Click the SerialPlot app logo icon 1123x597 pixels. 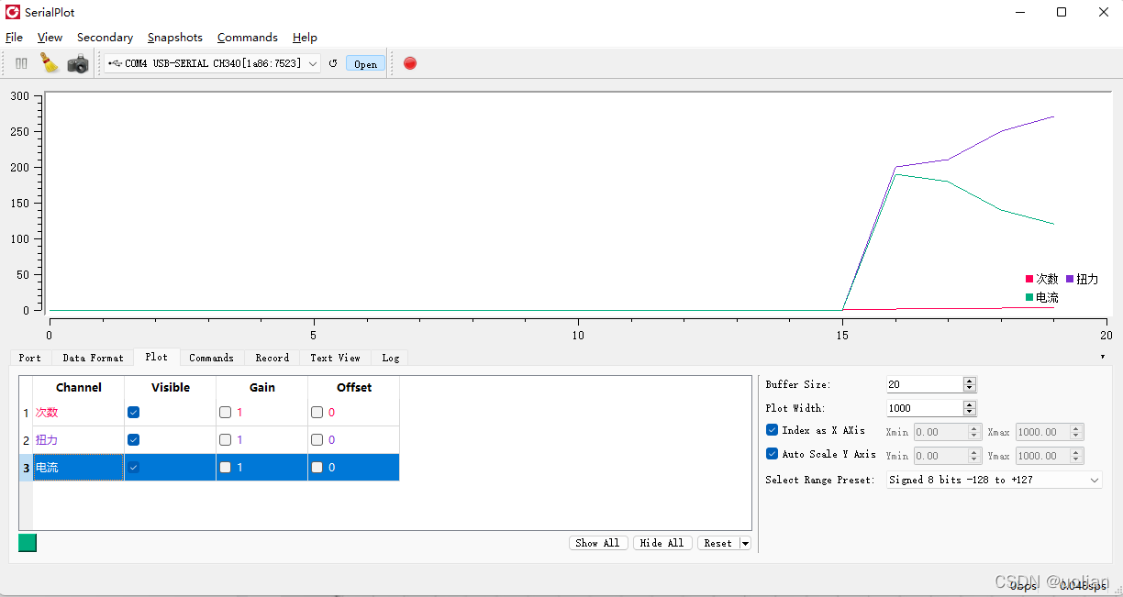click(12, 12)
